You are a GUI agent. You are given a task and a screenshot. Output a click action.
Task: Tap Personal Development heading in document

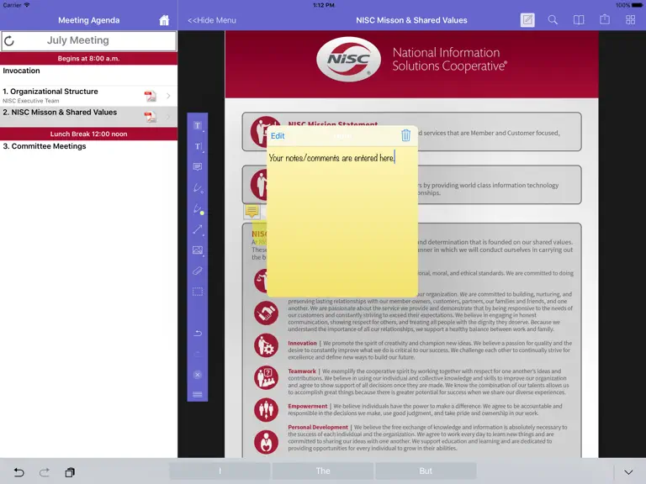[318, 427]
